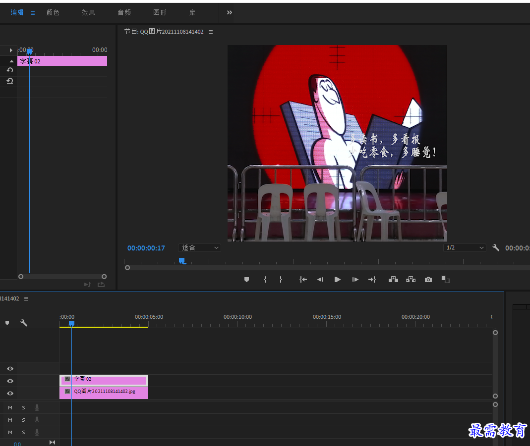Switch to the 颜色 workspace tab
This screenshot has width=530, height=446.
pos(53,12)
